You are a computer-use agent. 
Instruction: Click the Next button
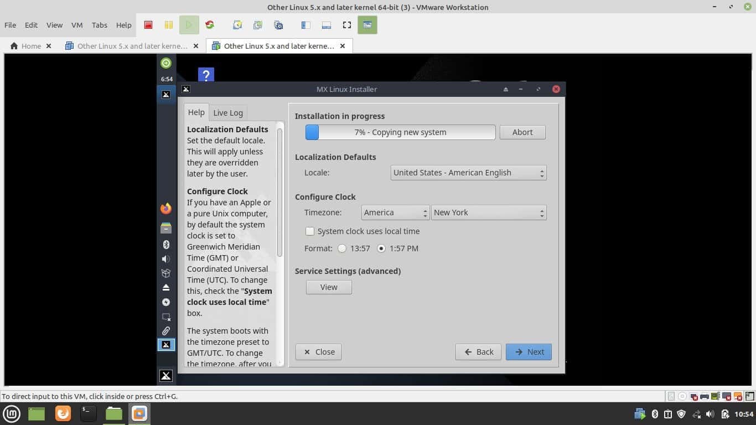pos(529,352)
